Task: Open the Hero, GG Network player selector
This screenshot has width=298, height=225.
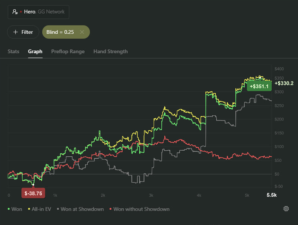Action: tap(38, 12)
